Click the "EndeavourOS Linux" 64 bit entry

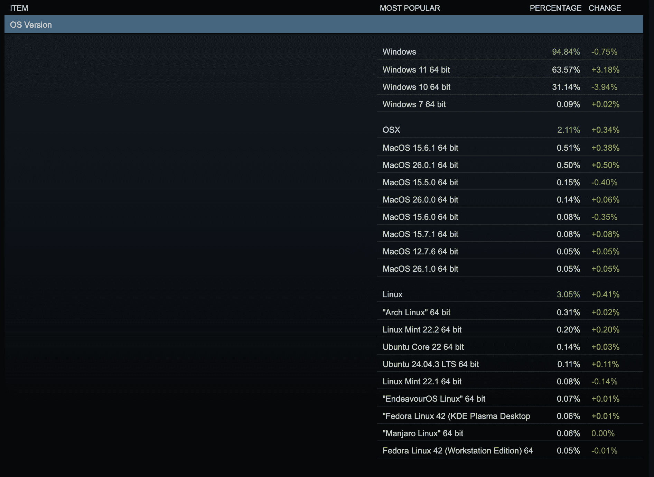434,399
